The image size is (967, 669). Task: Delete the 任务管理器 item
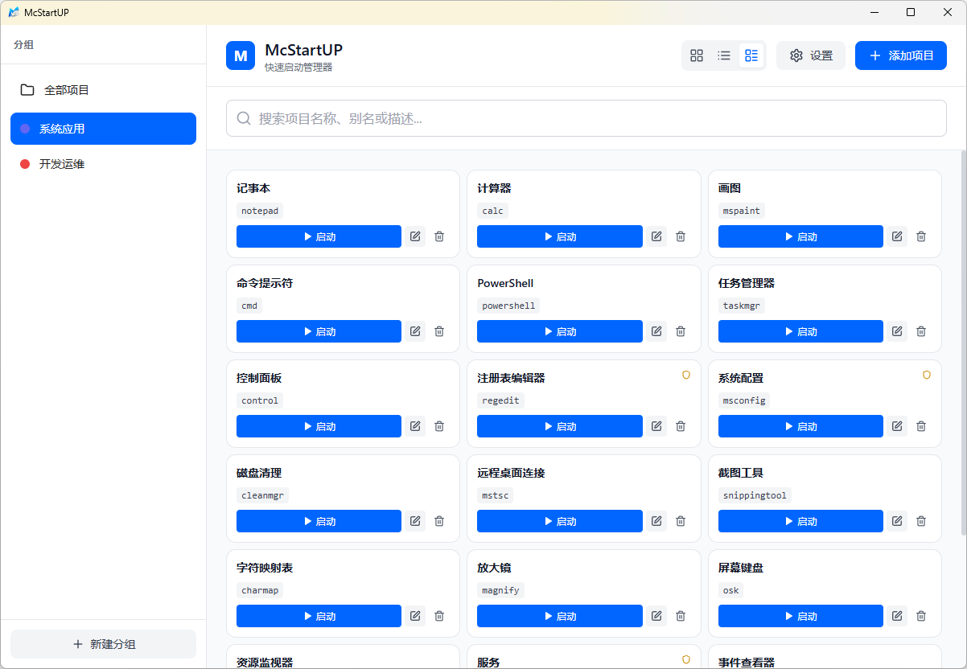[x=921, y=331]
